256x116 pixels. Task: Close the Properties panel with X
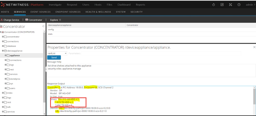click(x=254, y=47)
